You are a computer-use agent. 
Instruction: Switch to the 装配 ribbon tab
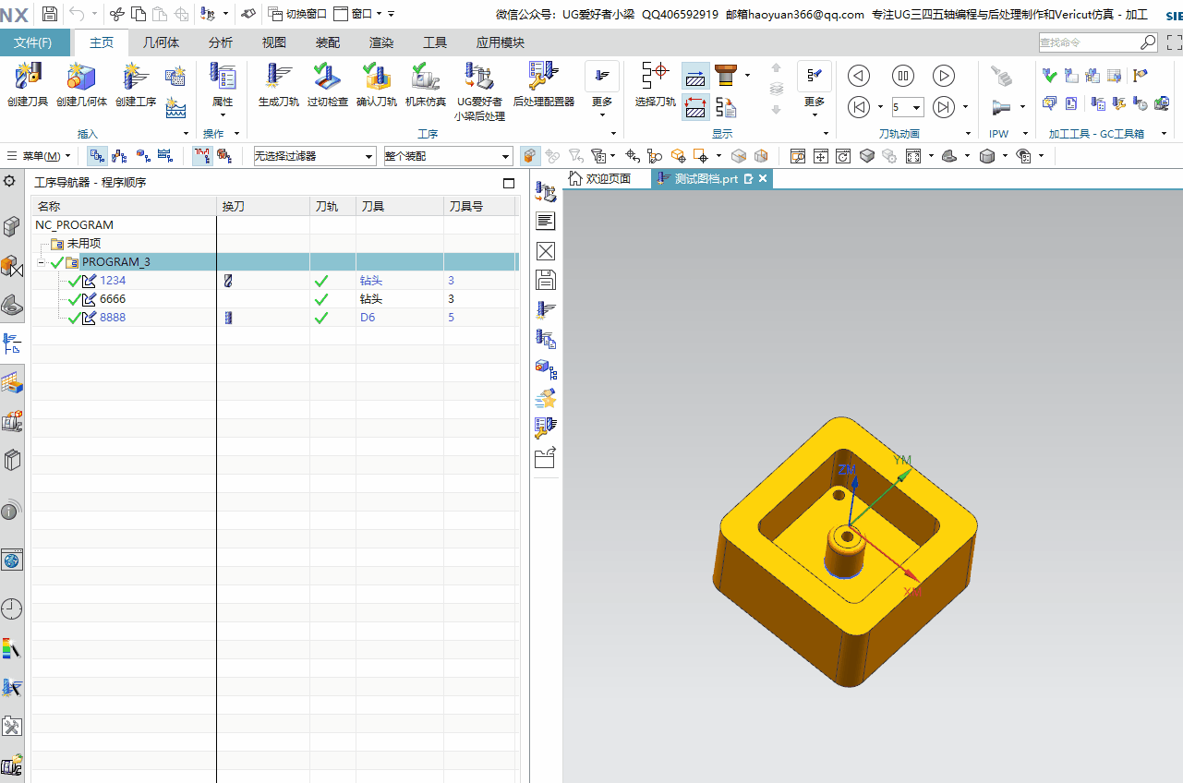[328, 42]
